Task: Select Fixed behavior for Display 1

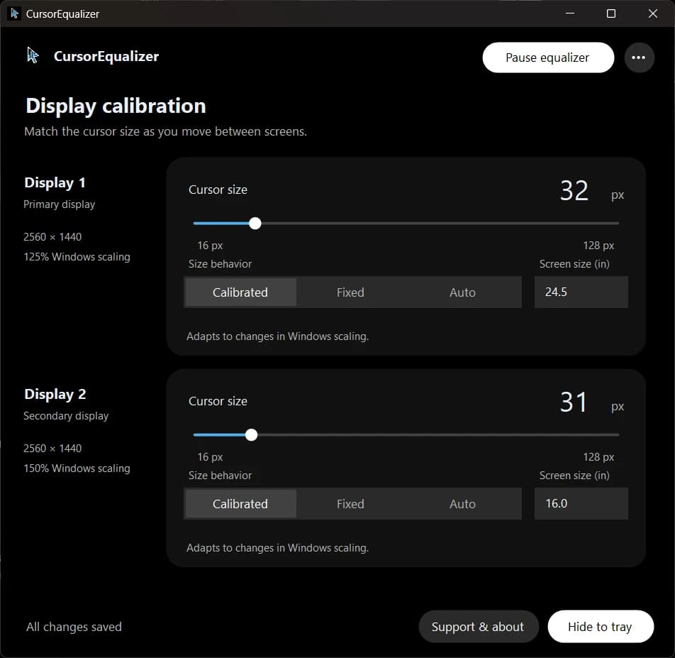Action: pos(350,292)
